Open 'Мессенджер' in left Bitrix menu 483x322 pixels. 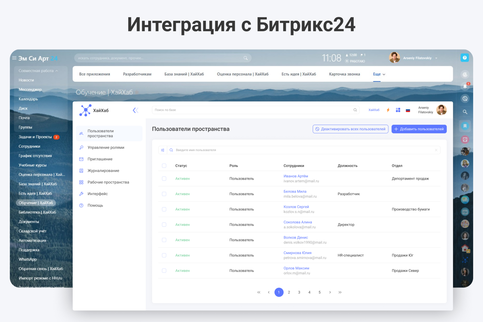tap(30, 89)
